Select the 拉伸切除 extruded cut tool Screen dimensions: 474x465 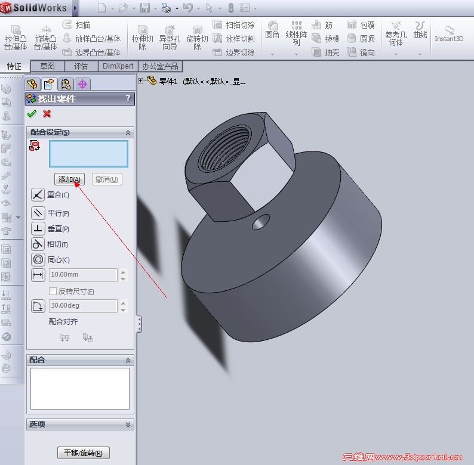point(143,38)
